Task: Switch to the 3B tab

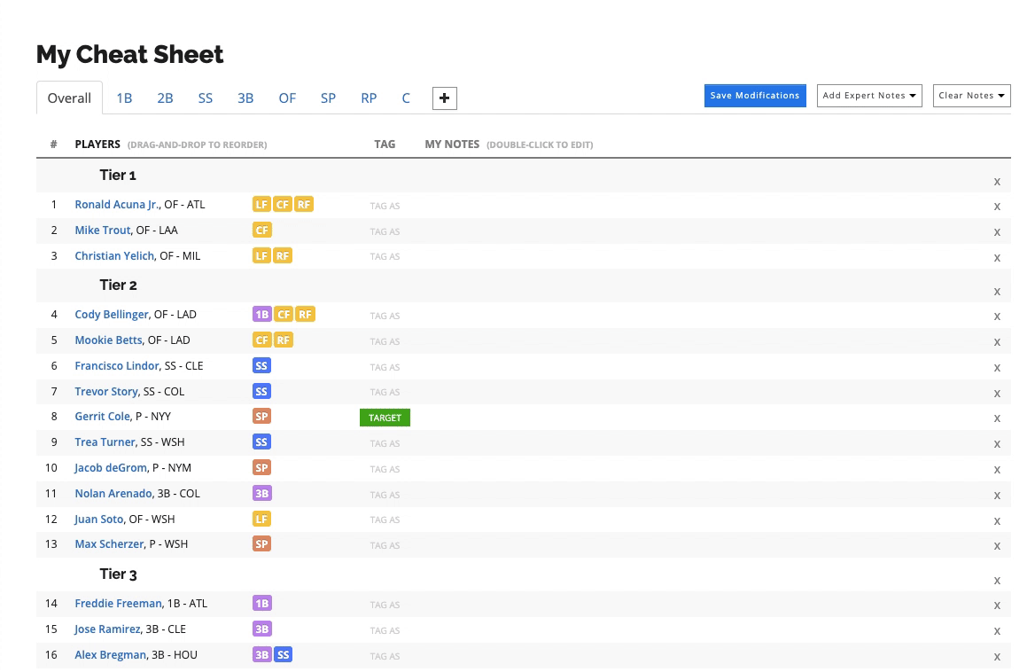Action: point(245,98)
